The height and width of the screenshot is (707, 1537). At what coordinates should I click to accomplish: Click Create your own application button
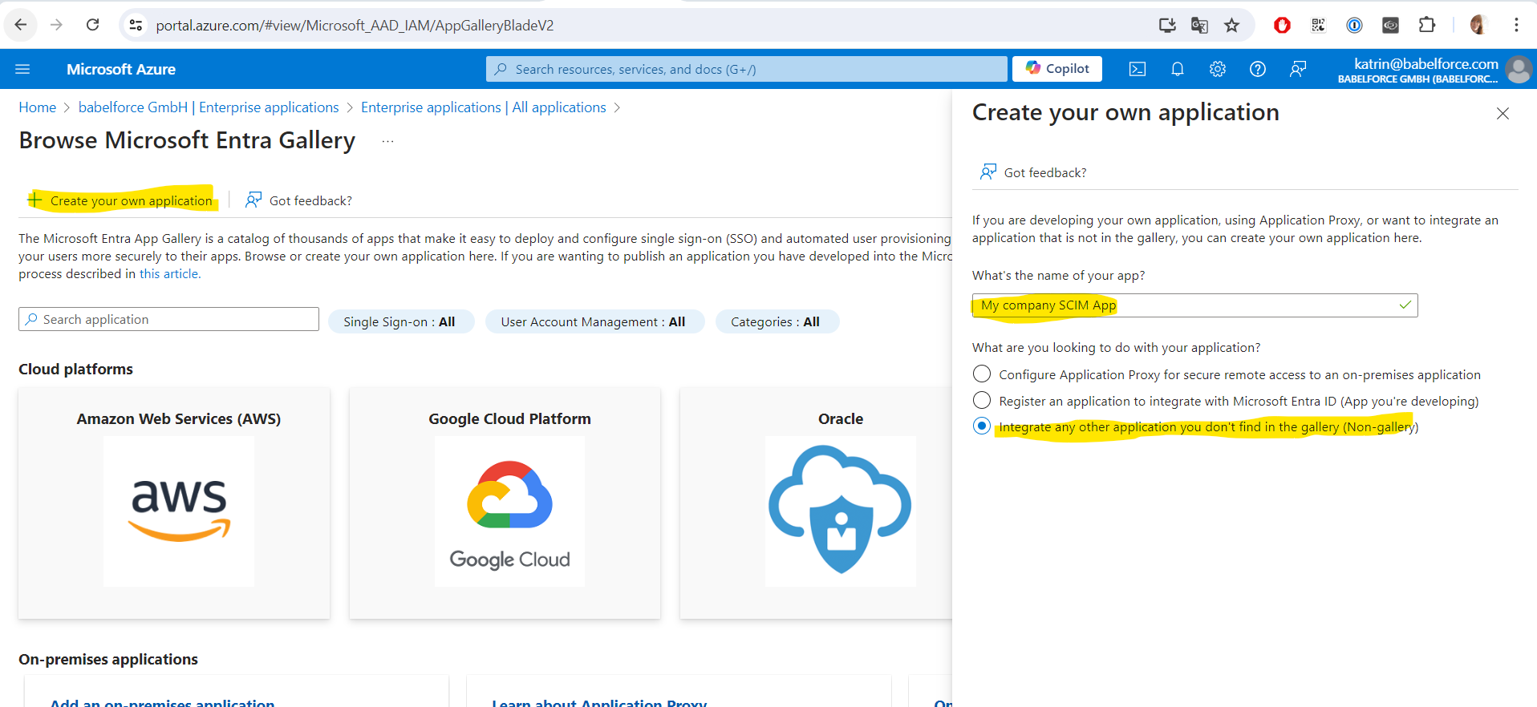(x=122, y=200)
